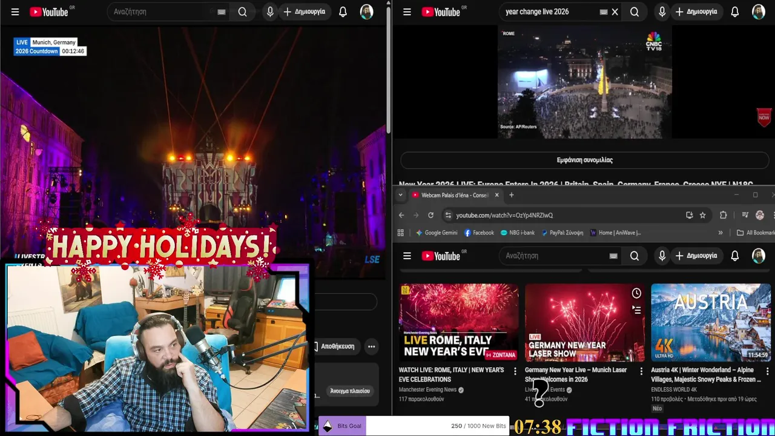Screen dimensions: 775x436
Task: Start voice search in bottom-right YouTube page
Action: (662, 256)
